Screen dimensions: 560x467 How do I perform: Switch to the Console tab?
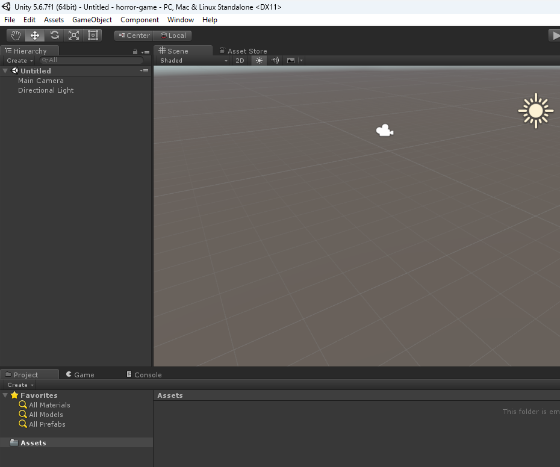click(x=145, y=374)
